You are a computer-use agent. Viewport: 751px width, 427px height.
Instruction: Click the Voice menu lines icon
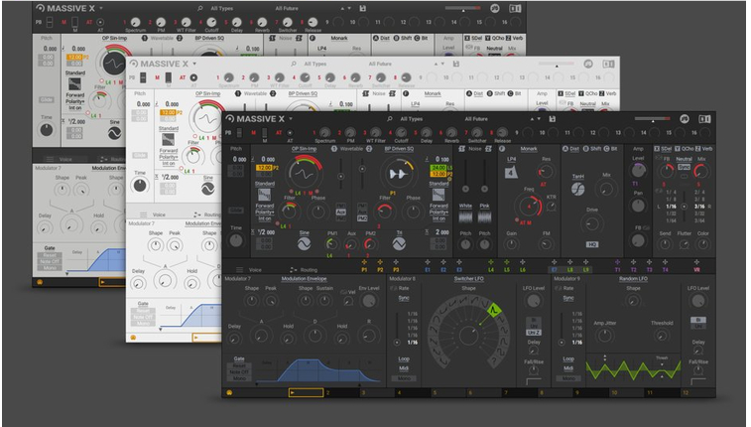[239, 270]
